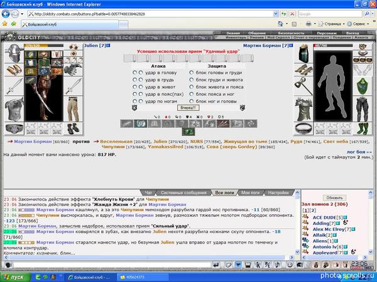377x282 pixels.
Task: Click the IE favorites star icon
Action: click(x=5, y=24)
